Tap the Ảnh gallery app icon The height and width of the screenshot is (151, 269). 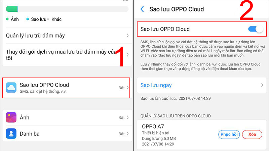click(x=11, y=117)
